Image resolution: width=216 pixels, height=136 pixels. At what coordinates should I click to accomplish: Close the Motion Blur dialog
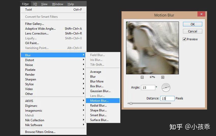202,14
